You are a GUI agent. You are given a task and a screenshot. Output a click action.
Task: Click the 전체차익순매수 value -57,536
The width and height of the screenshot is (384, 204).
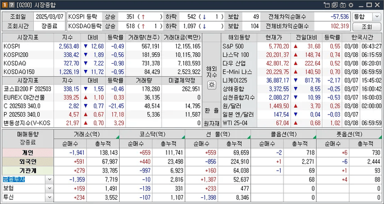pyautogui.click(x=340, y=17)
